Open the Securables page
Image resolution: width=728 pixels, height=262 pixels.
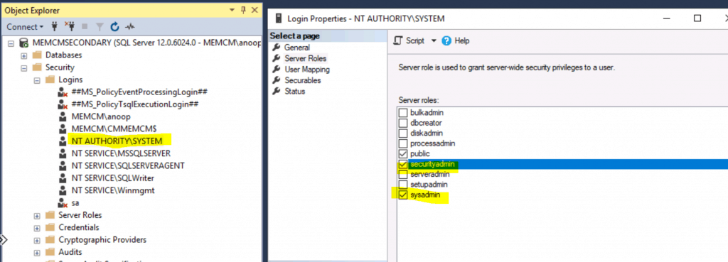click(x=303, y=80)
